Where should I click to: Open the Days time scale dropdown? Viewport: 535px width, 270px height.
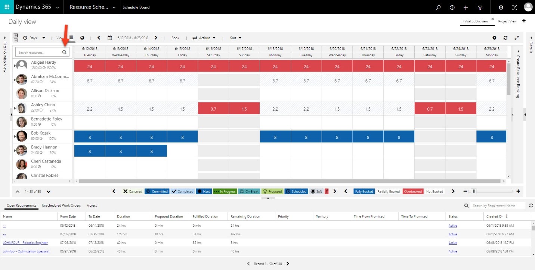[35, 38]
